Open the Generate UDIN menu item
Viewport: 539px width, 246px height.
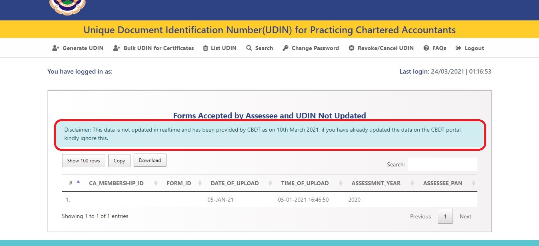83,48
